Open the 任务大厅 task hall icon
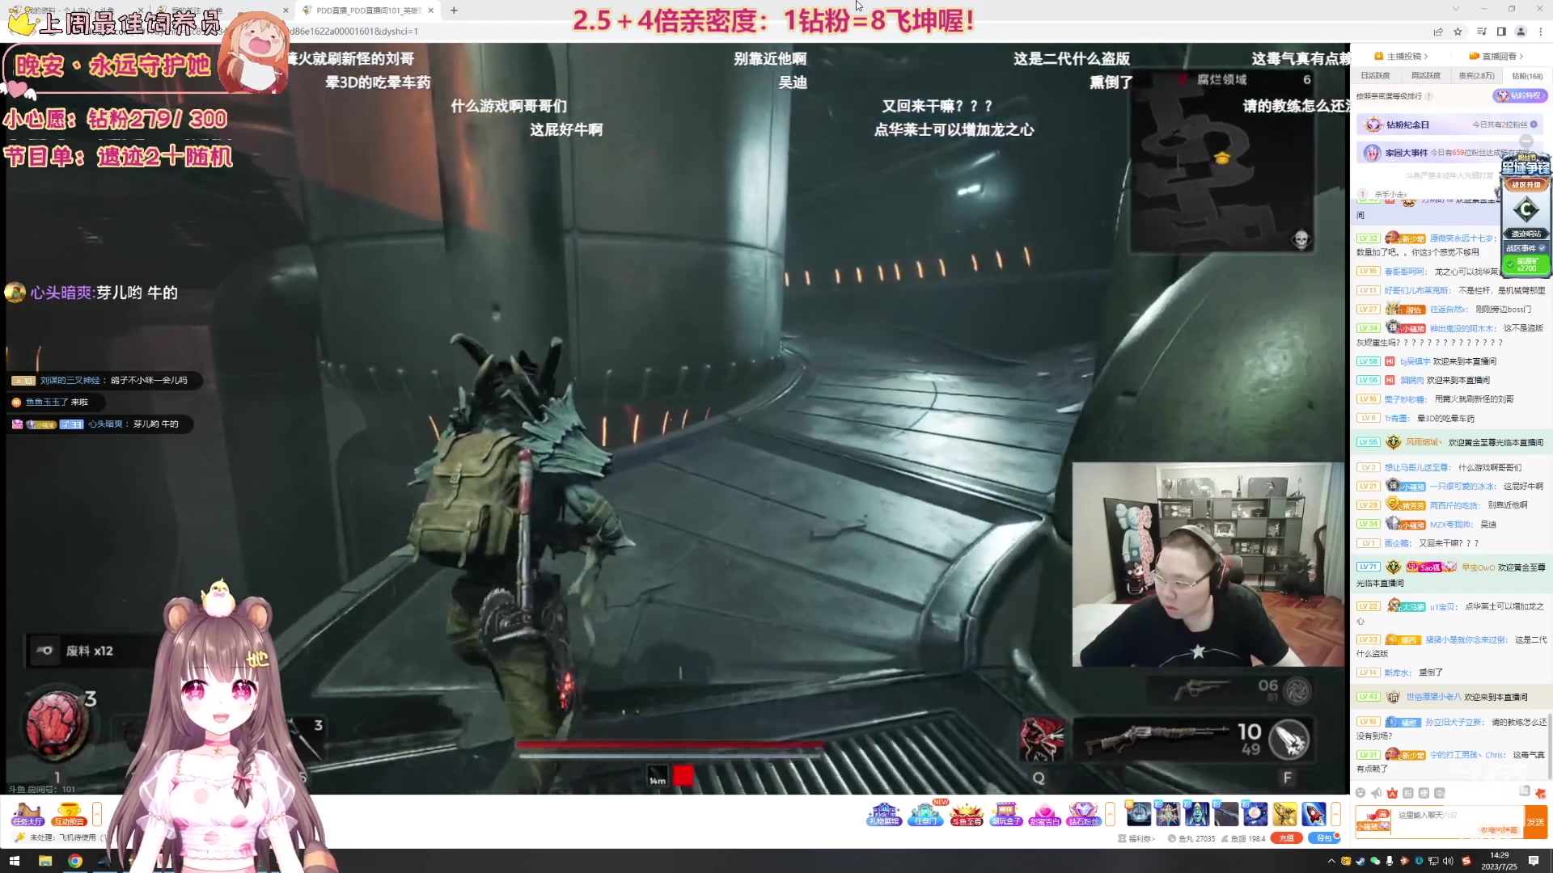This screenshot has height=873, width=1553. coord(27,813)
